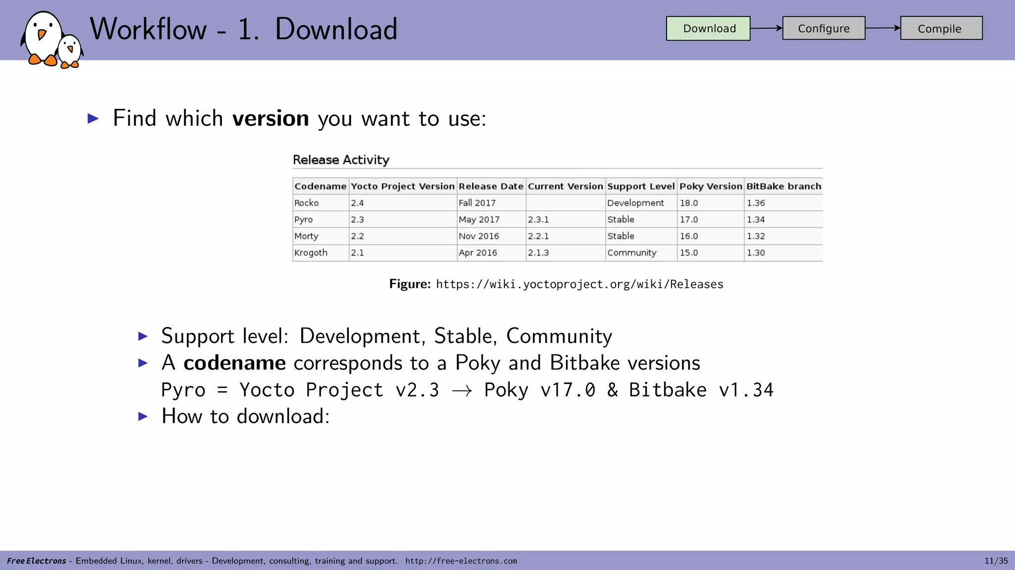This screenshot has width=1015, height=570.
Task: Click the 1.36 BitBake branch cell
Action: [784, 203]
